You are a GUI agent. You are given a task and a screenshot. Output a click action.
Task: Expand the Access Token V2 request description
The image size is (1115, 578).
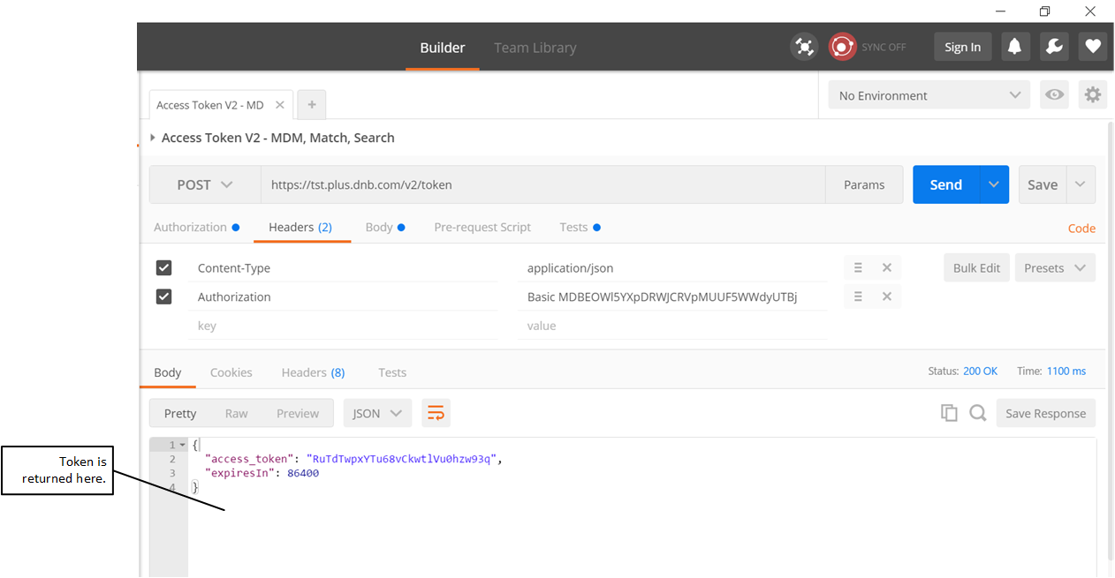(x=153, y=138)
